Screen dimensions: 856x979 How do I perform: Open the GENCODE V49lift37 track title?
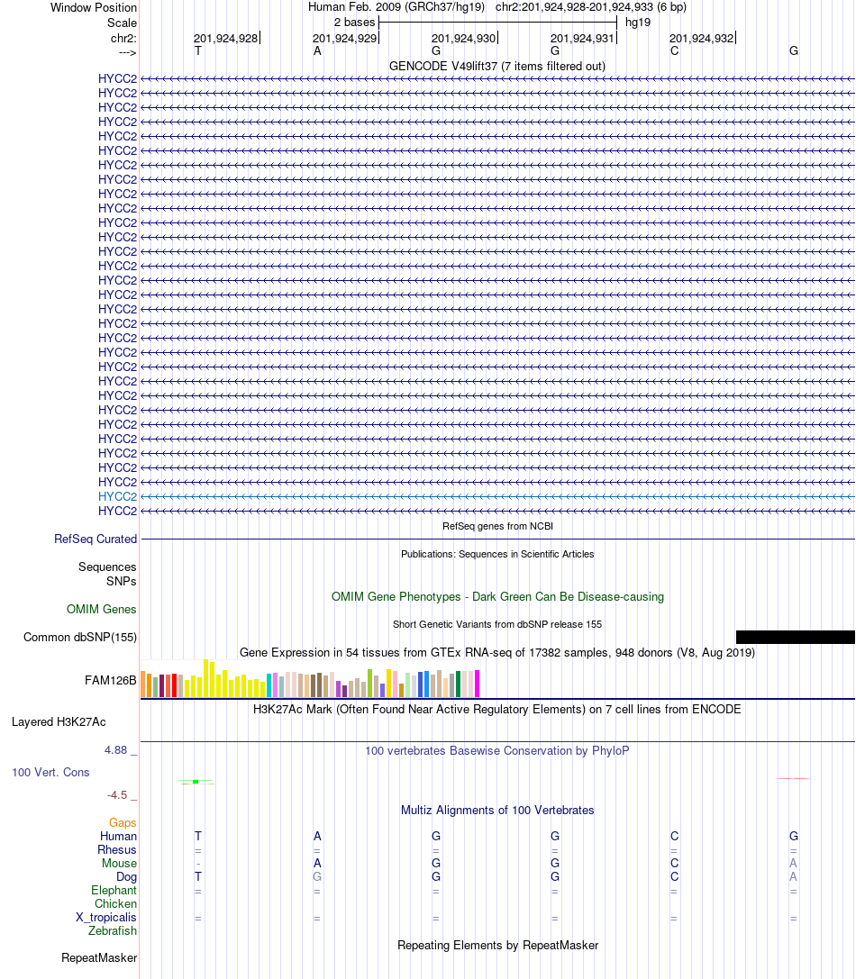(496, 66)
